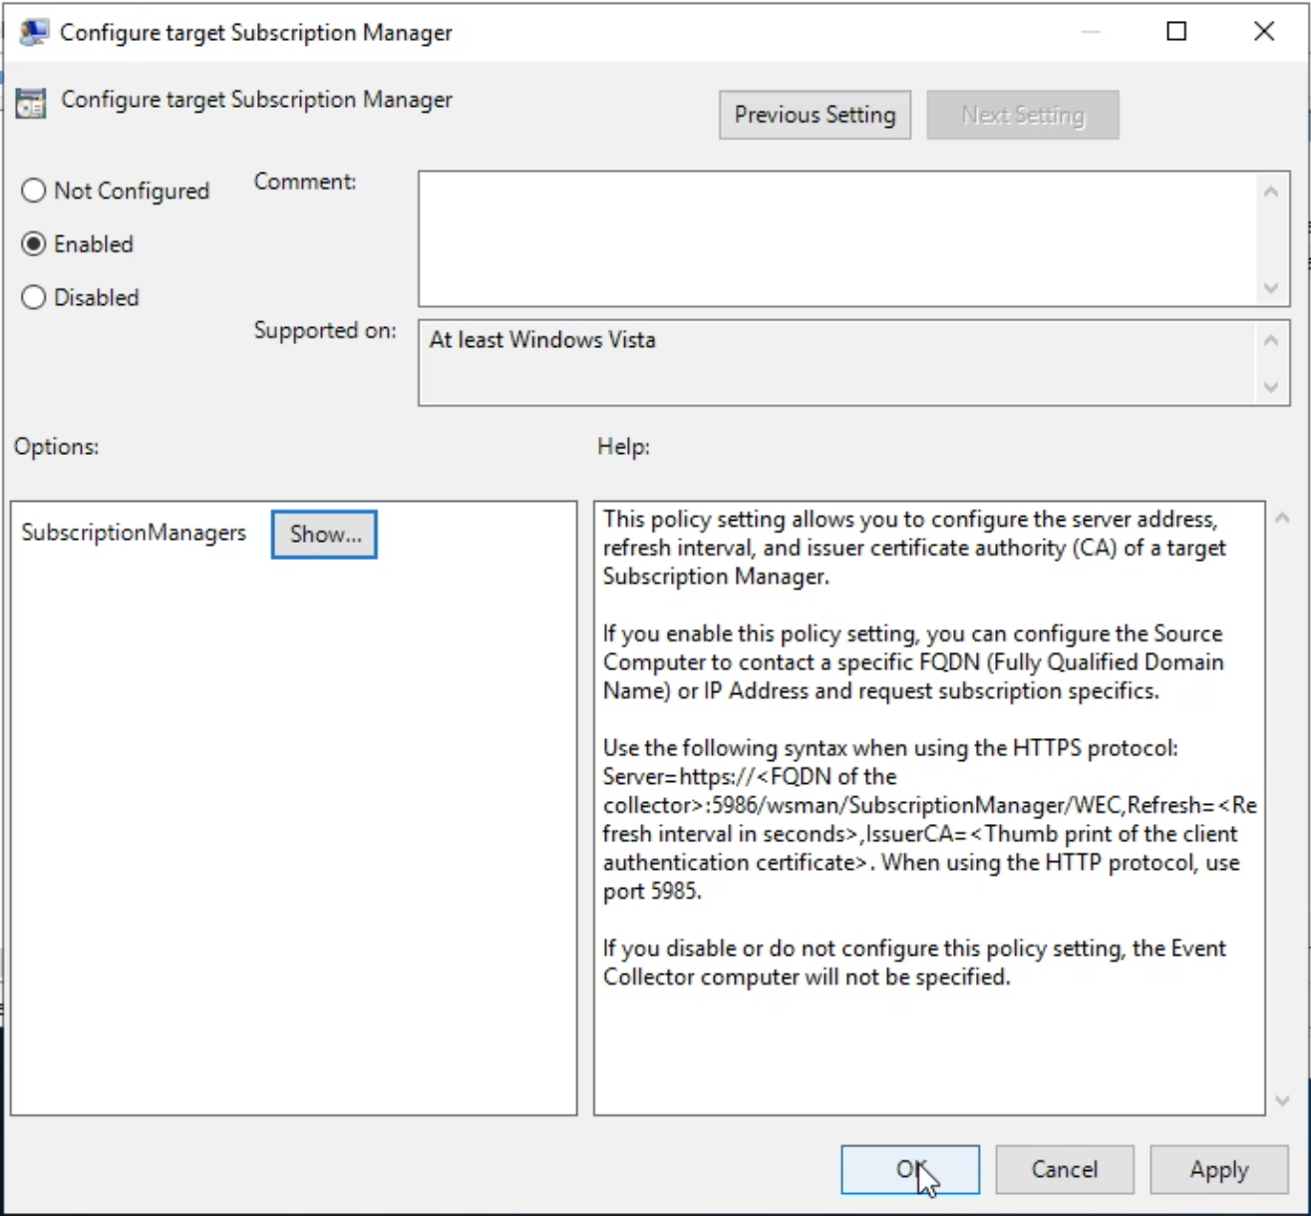Cancel the policy dialog
The width and height of the screenshot is (1311, 1216).
pos(1065,1169)
